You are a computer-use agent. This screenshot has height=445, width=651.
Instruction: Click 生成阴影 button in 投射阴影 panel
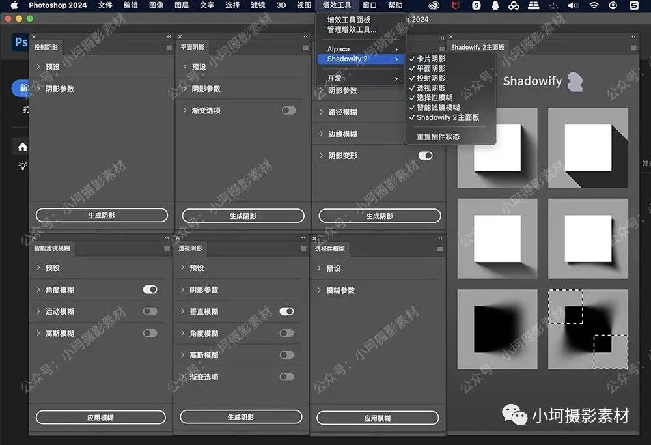pyautogui.click(x=102, y=215)
